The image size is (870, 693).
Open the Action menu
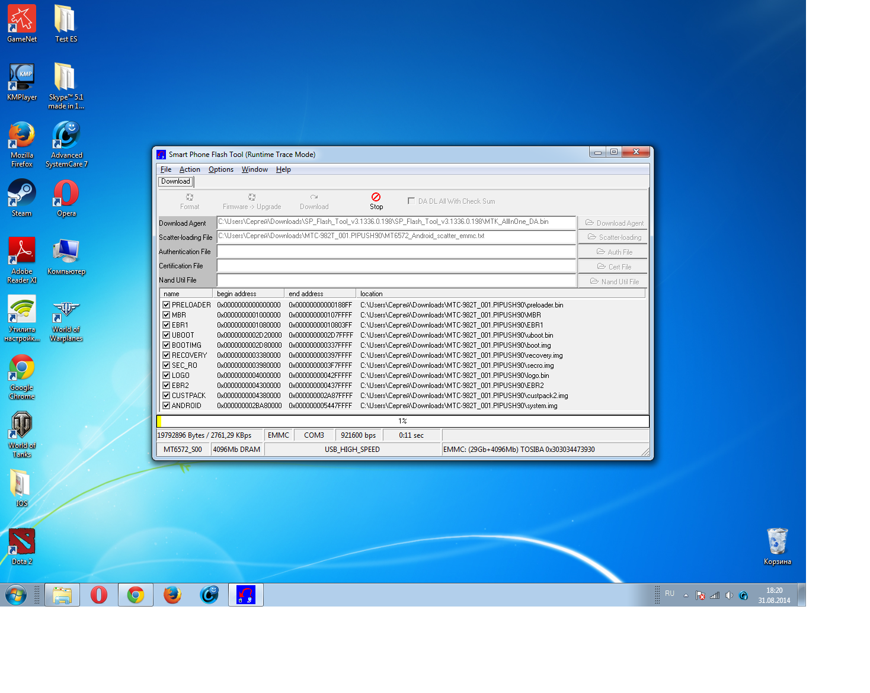tap(190, 169)
